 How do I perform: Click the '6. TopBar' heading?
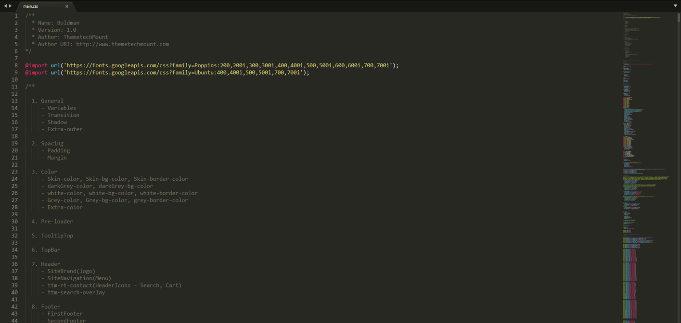click(x=46, y=250)
